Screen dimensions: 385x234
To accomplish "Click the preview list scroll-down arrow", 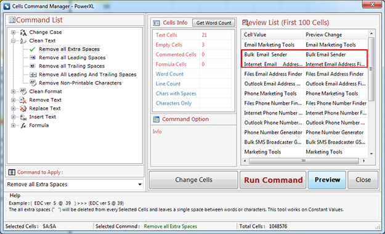I will click(371, 154).
